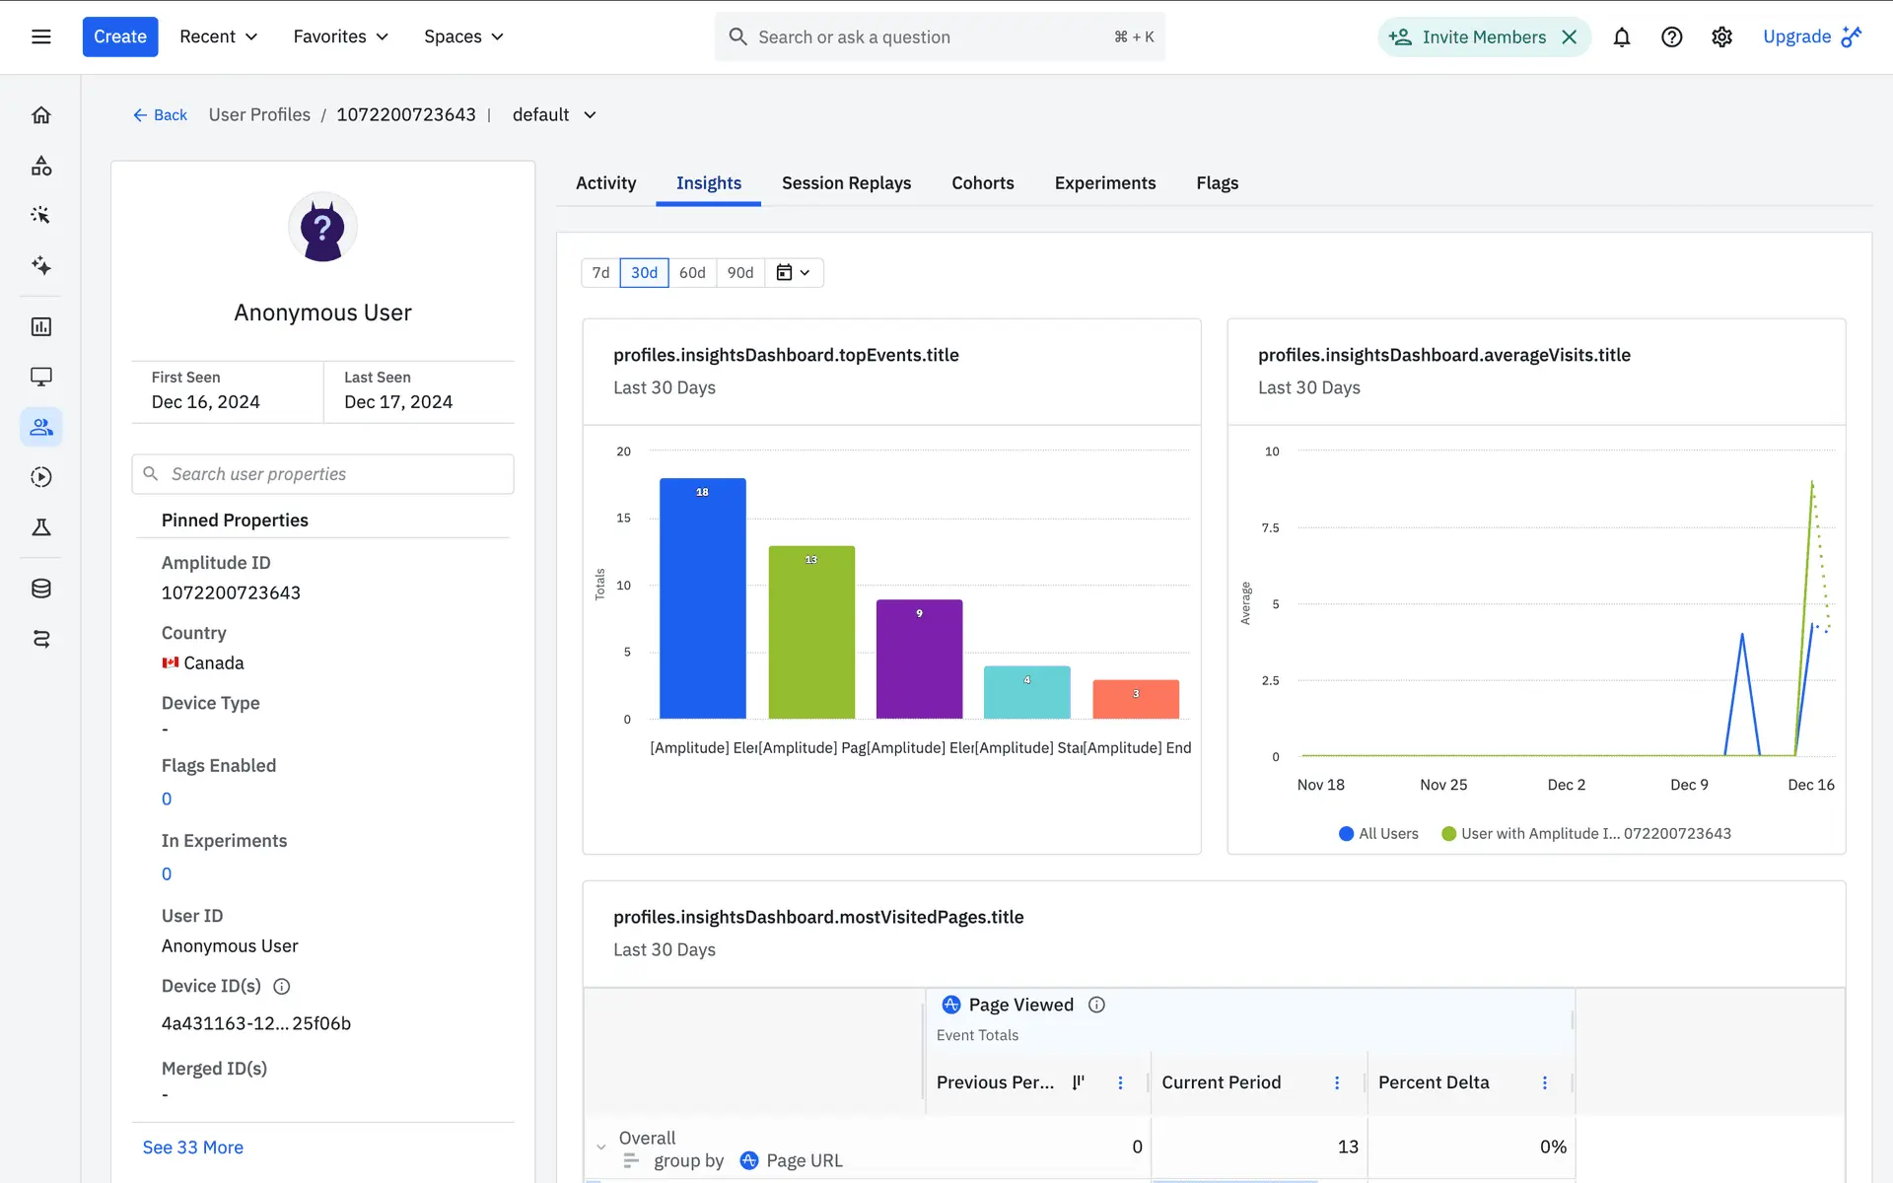1893x1183 pixels.
Task: Click the Experiment flask sidebar icon
Action: click(41, 527)
